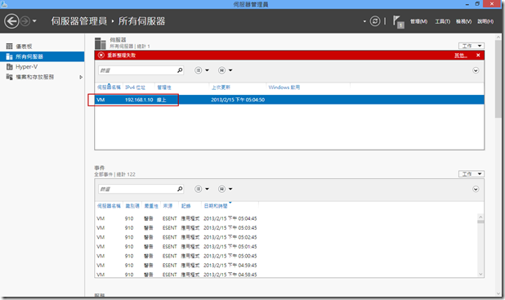Sort events by 日期和時間 column
The width and height of the screenshot is (505, 300).
pos(216,206)
